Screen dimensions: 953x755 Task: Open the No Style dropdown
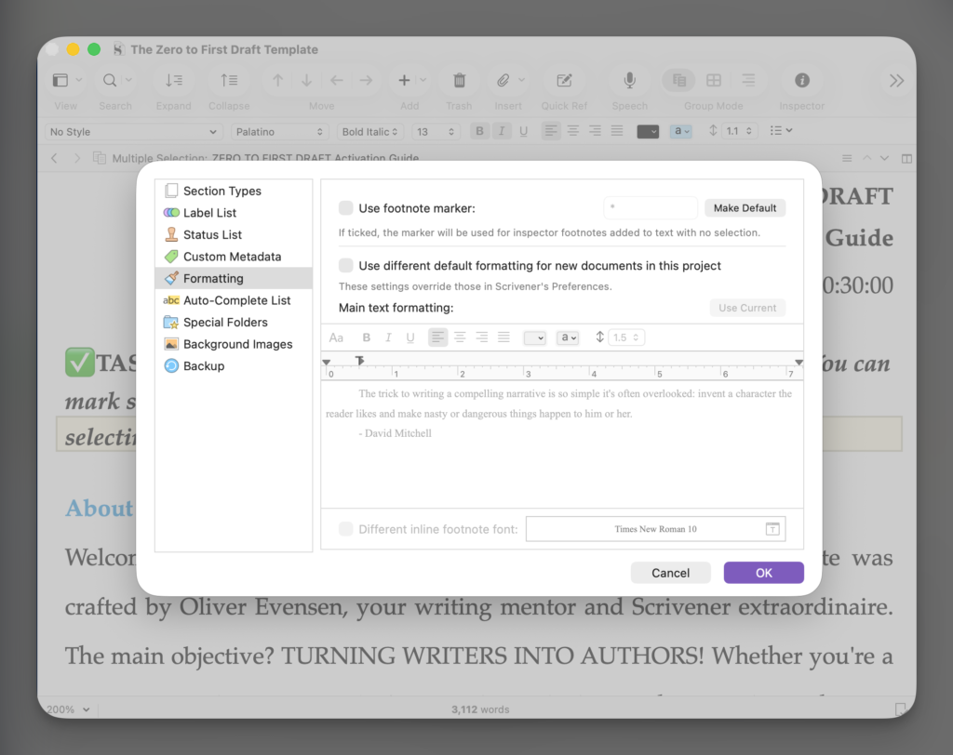(133, 132)
